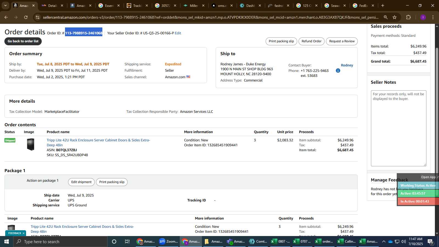
Task: Bookmark this page with the star icon
Action: [395, 17]
